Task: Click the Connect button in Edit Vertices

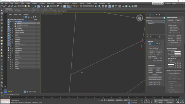Action: 155,75
